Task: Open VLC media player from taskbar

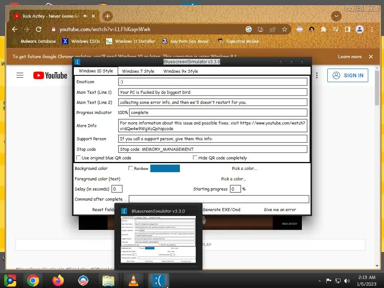Action: pyautogui.click(x=133, y=280)
